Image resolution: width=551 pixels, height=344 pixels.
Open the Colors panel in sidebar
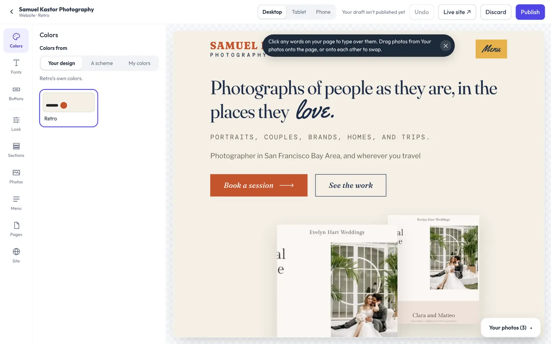(x=16, y=40)
